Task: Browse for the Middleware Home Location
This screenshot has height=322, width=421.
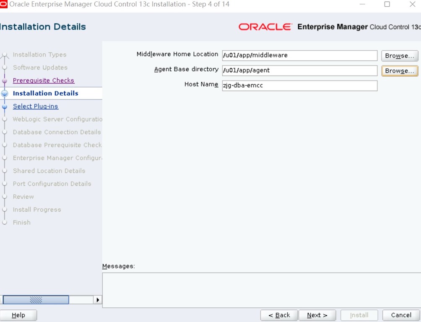Action: [x=400, y=56]
